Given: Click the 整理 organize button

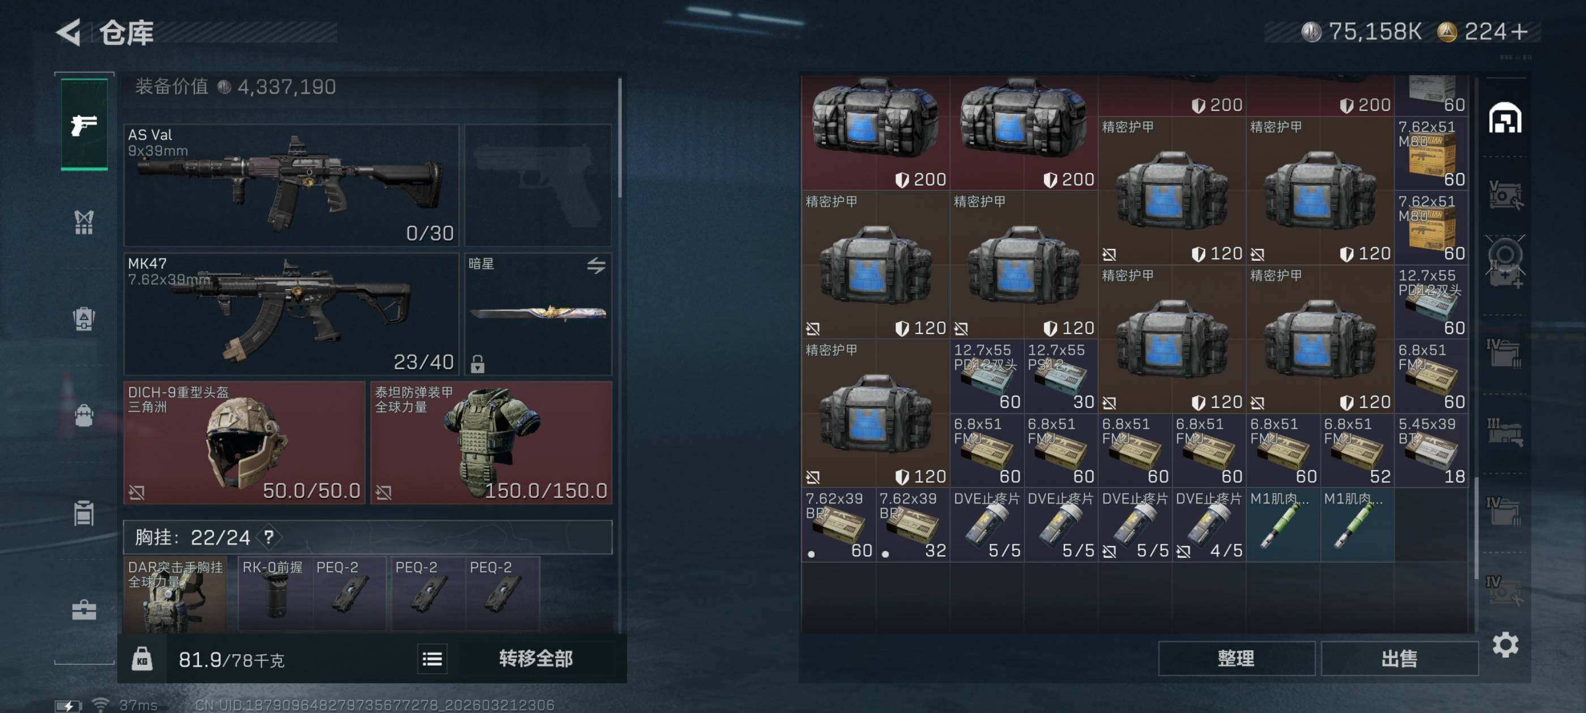Looking at the screenshot, I should (1236, 659).
